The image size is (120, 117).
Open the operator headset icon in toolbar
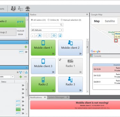pyautogui.click(x=28, y=9)
